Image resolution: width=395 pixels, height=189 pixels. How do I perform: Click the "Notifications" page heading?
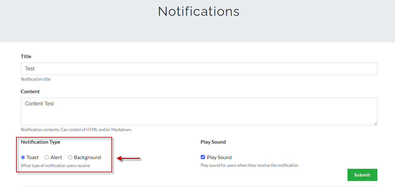tap(199, 12)
